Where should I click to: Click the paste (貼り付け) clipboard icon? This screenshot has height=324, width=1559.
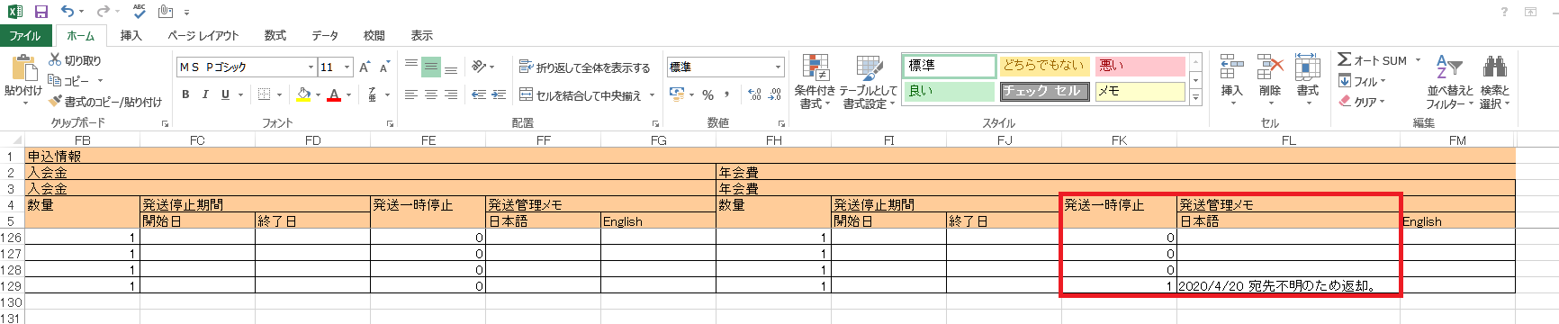point(23,67)
